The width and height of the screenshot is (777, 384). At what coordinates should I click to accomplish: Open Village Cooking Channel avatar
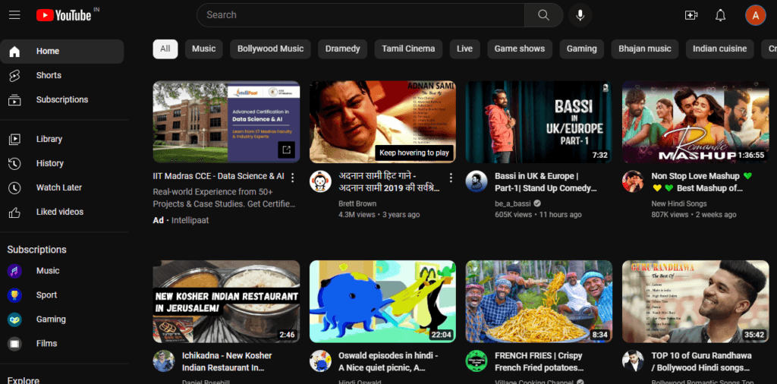[477, 360]
